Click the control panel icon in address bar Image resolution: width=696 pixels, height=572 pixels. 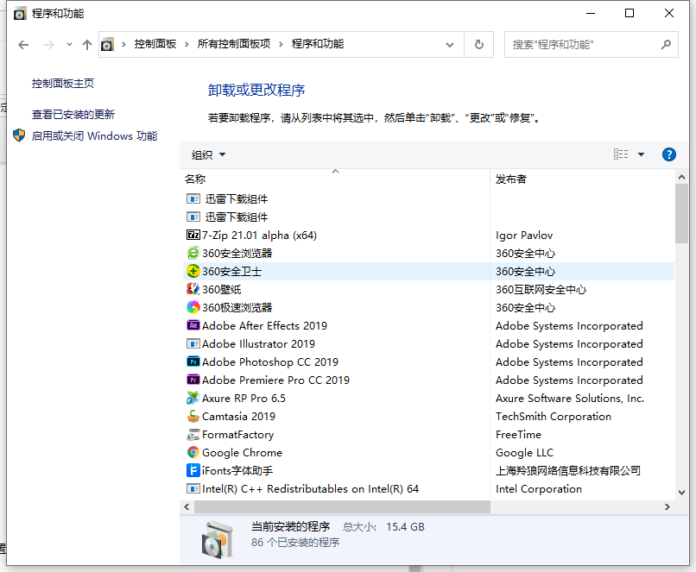107,44
